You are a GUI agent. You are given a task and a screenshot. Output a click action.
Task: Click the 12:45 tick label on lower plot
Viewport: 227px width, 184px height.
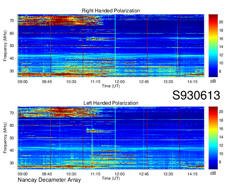[x=144, y=174]
